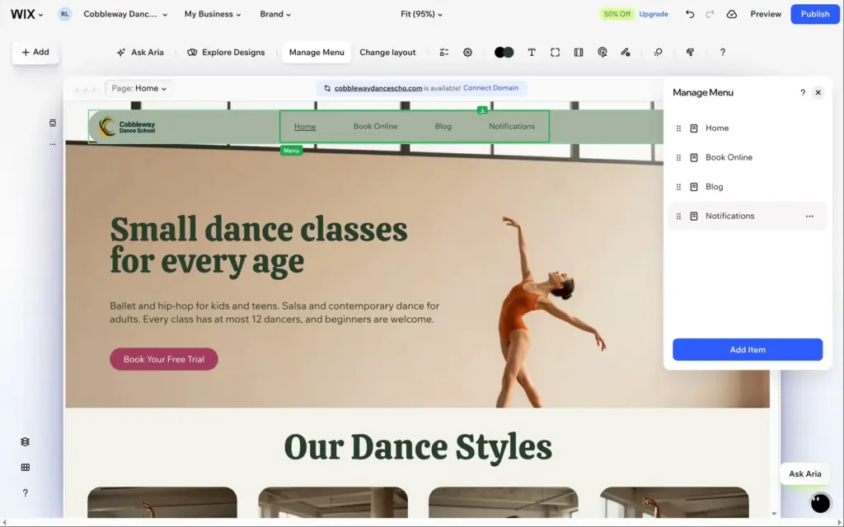The width and height of the screenshot is (844, 527).
Task: Click Manage Menu in toolbar
Action: [316, 52]
